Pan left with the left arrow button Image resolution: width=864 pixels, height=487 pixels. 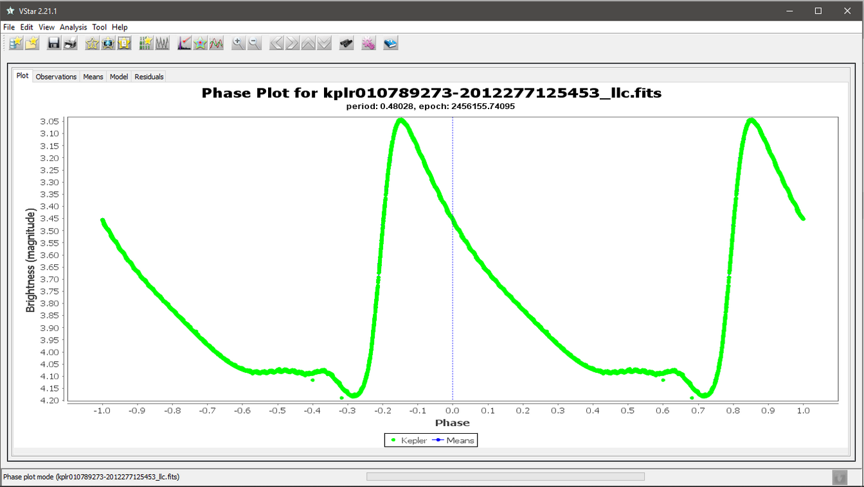coord(276,44)
